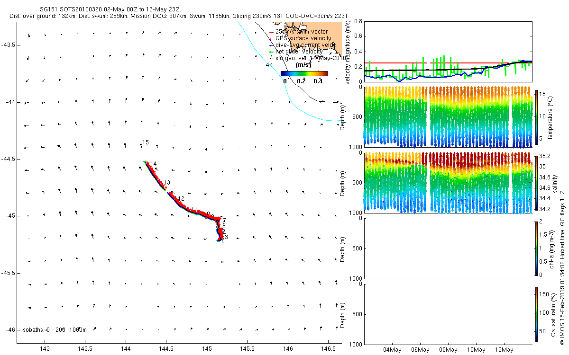Click velocity axis tick label 0.8

358,22
